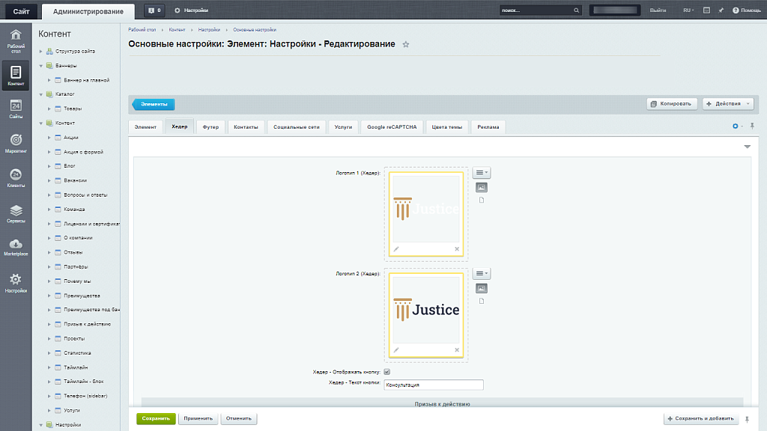Click the Копировать button
This screenshot has width=767, height=431.
pyautogui.click(x=673, y=104)
